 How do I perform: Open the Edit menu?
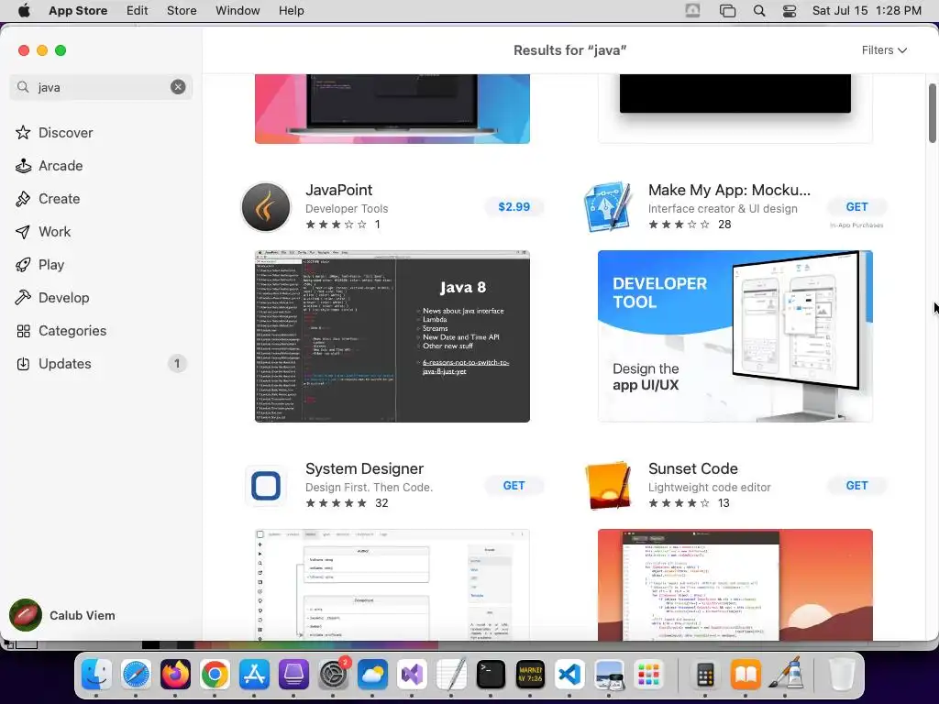click(x=138, y=10)
